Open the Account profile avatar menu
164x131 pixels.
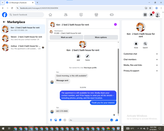[157, 15]
